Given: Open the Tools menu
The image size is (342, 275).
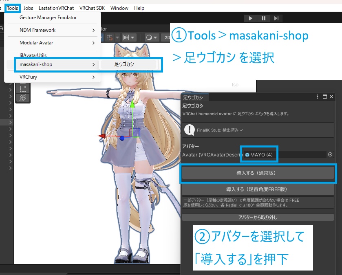Looking at the screenshot, I should (x=12, y=8).
